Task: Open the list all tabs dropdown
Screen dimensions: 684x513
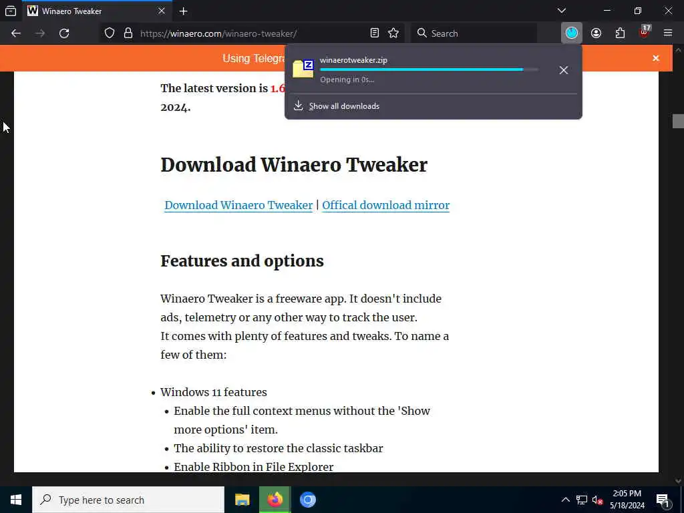Action: (x=562, y=11)
